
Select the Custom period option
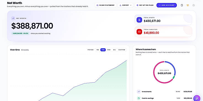(122, 50)
